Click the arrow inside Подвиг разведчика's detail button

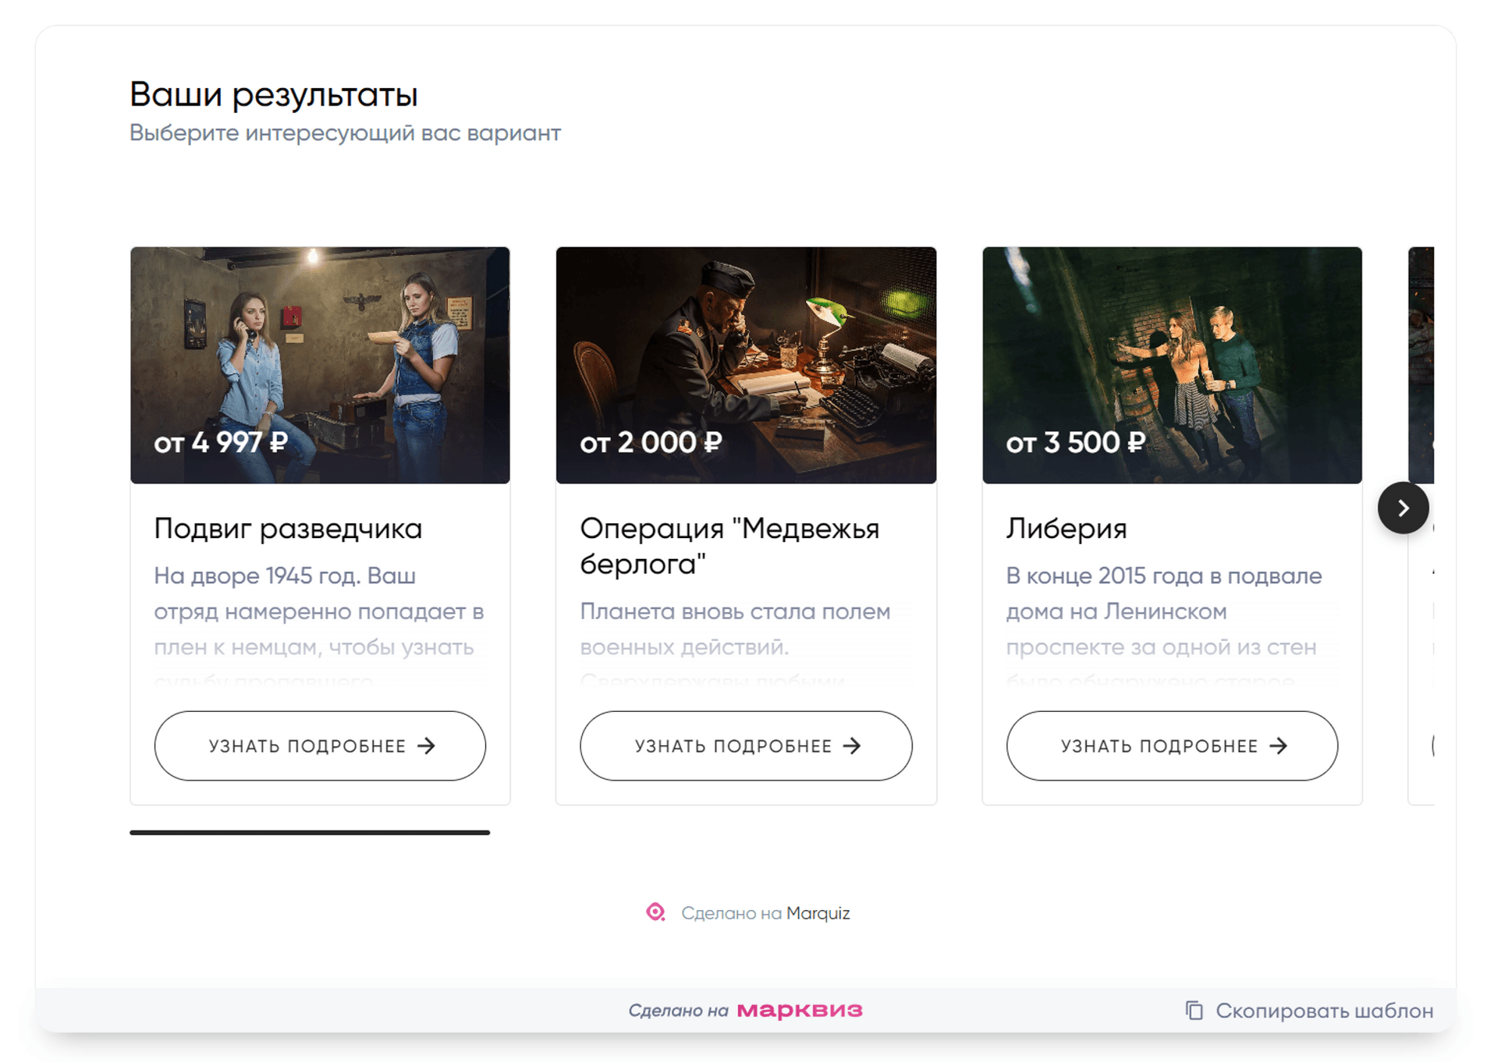pos(427,745)
